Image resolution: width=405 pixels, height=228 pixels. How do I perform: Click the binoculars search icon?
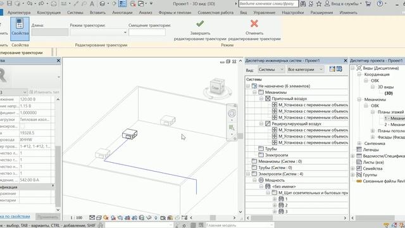[302, 4]
